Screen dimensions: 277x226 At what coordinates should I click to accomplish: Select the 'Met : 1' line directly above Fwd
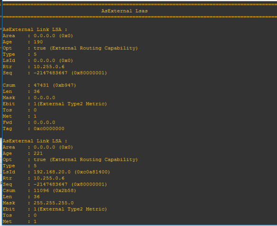19,116
